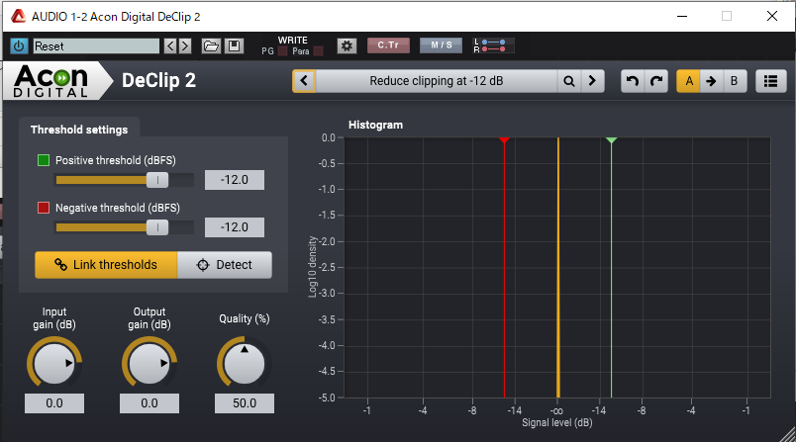Click the Threshold settings tab
The image size is (796, 442).
tap(79, 130)
